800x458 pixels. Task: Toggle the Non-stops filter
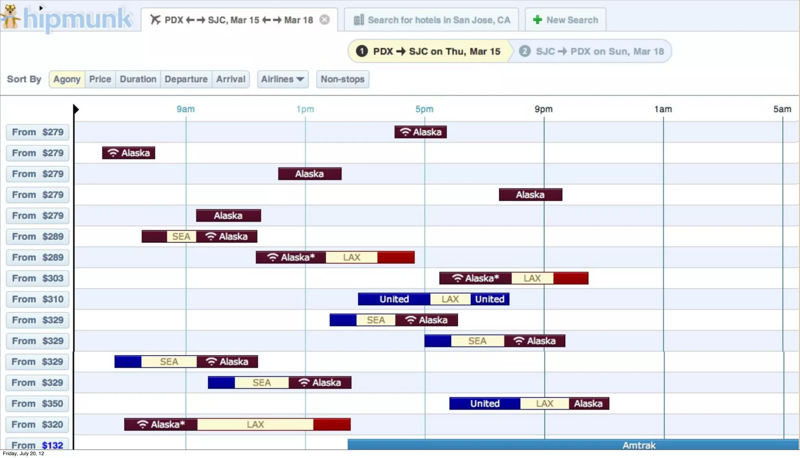pos(342,79)
